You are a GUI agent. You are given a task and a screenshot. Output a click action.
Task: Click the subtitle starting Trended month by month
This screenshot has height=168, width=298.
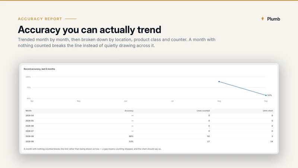click(117, 43)
